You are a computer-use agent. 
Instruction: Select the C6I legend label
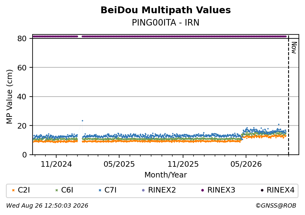(x=67, y=190)
